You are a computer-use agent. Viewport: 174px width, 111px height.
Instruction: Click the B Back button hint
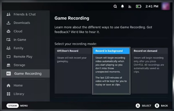click(x=161, y=106)
